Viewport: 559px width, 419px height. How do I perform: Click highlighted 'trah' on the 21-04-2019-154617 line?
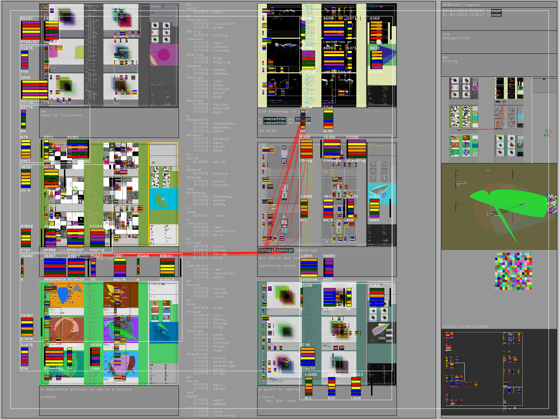(496, 15)
